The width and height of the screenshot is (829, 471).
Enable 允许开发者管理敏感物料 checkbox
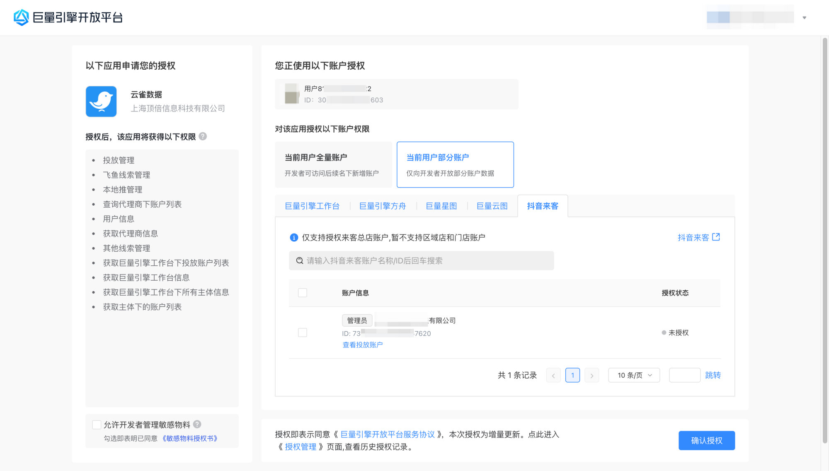point(97,425)
